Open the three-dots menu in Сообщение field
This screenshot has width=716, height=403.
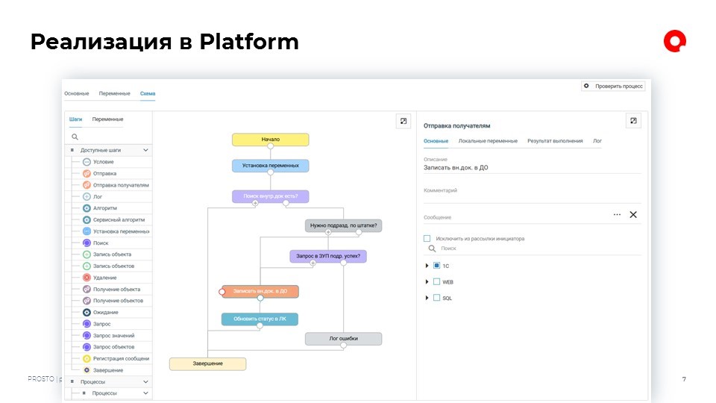(x=617, y=215)
